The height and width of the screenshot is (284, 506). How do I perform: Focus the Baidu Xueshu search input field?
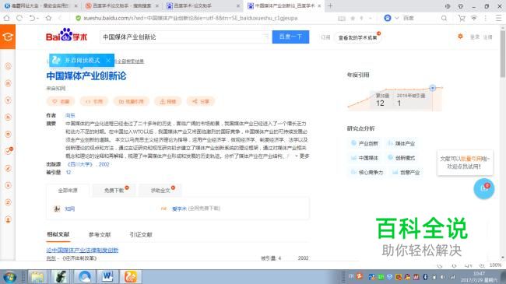click(x=185, y=37)
